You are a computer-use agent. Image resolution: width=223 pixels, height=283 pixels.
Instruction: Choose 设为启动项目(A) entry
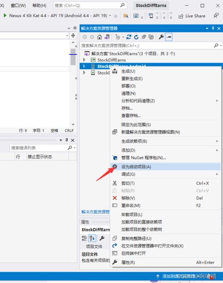pyautogui.click(x=165, y=167)
